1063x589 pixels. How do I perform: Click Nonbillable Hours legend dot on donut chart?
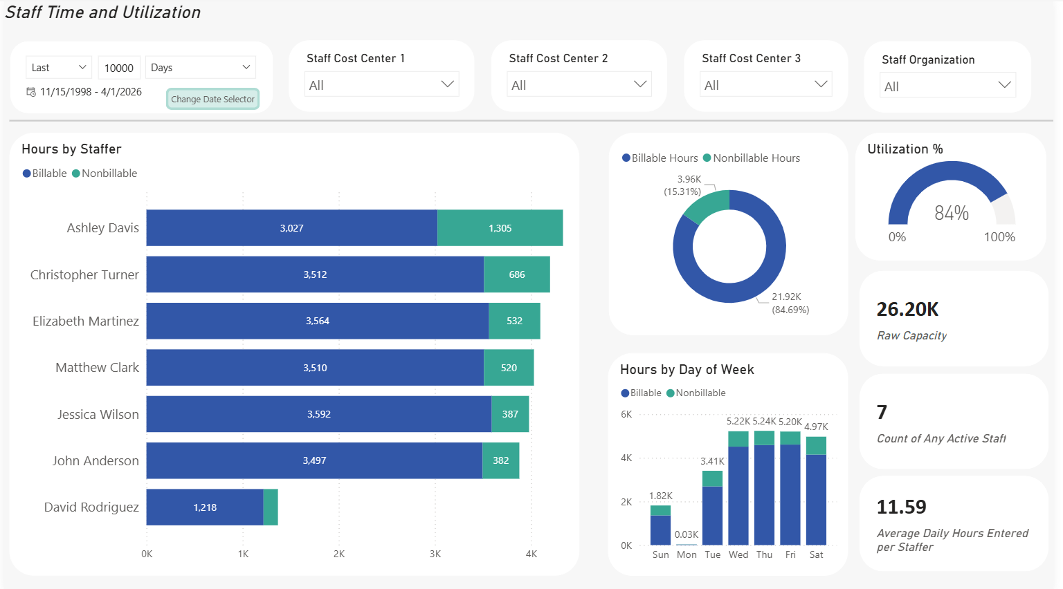click(x=707, y=158)
